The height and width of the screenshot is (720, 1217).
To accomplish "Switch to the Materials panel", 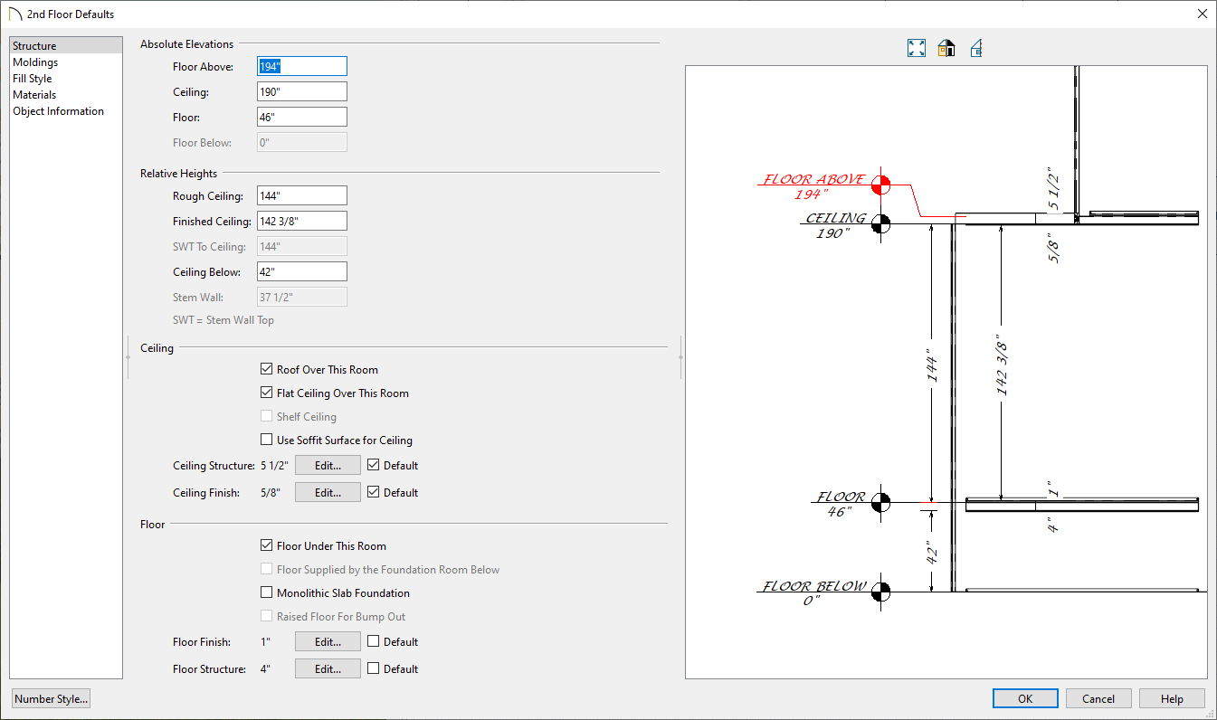I will (x=34, y=95).
